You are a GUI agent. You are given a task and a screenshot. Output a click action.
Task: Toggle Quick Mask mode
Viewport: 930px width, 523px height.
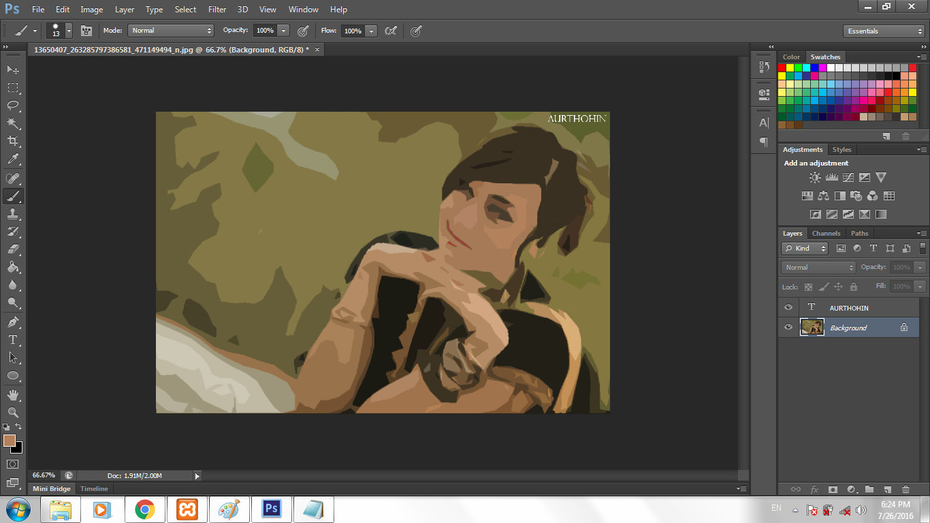pyautogui.click(x=13, y=464)
